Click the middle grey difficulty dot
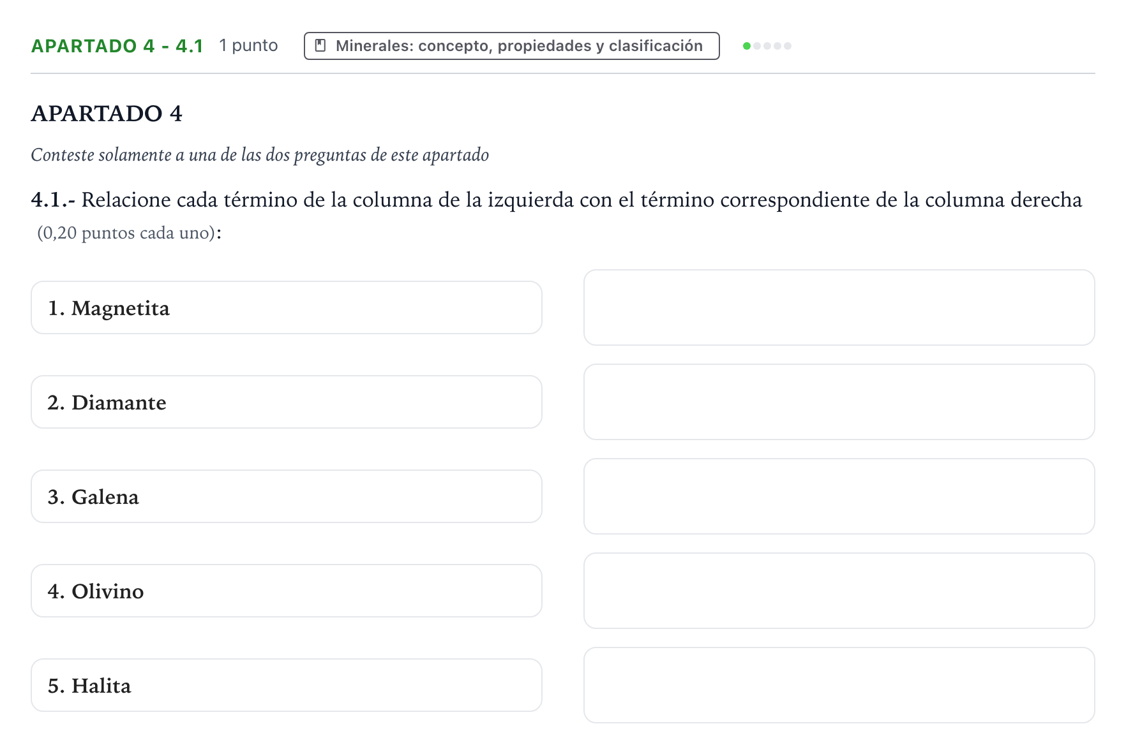The width and height of the screenshot is (1126, 754). point(767,46)
